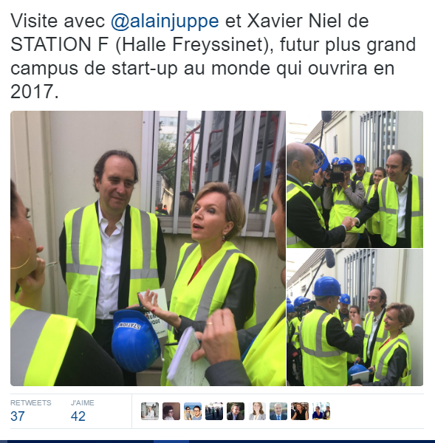Open seventh avatar, man with blue tie

(278, 411)
